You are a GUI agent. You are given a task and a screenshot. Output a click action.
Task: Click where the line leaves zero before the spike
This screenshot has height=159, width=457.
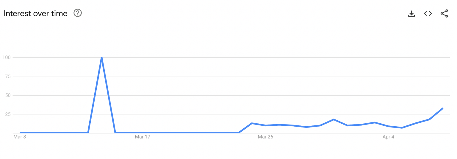[x=88, y=133]
